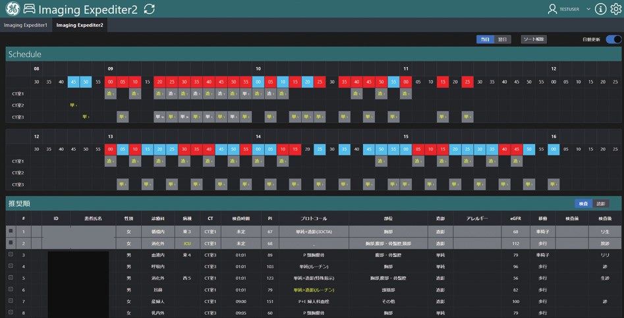Sort by the 検査時間 column header
624x318 pixels.
click(x=241, y=218)
